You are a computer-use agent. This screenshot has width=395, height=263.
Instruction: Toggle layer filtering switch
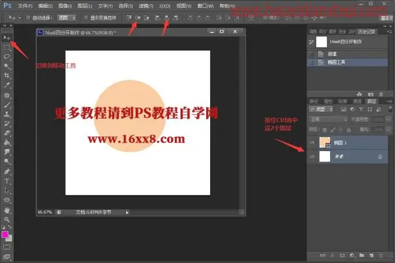click(x=391, y=109)
